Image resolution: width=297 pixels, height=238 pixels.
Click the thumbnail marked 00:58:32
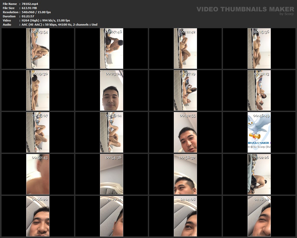[185, 174]
